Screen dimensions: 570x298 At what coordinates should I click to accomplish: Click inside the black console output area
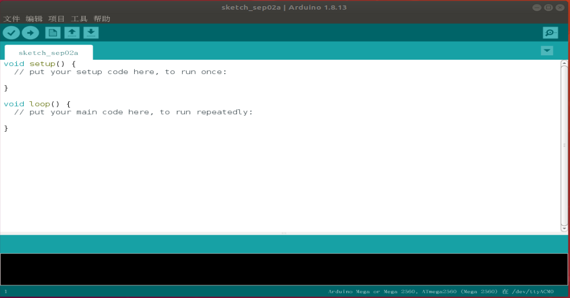[x=283, y=269]
